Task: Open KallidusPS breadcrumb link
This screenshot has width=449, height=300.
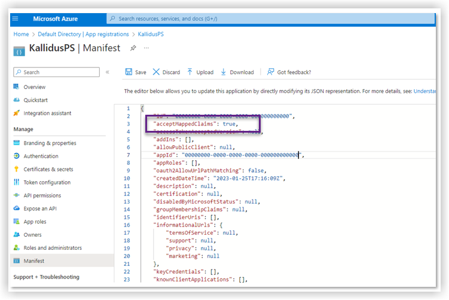Action: [x=151, y=34]
